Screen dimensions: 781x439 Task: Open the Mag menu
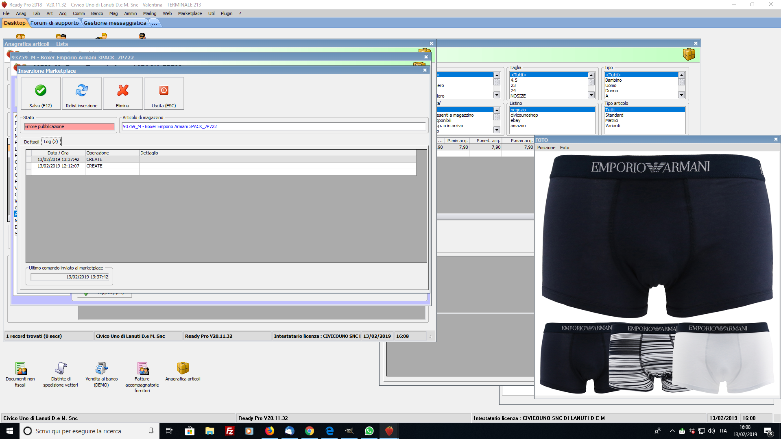point(113,13)
